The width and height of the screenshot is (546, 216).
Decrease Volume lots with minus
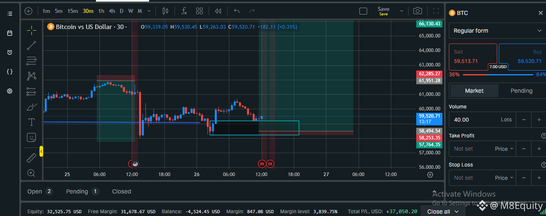pyautogui.click(x=524, y=120)
